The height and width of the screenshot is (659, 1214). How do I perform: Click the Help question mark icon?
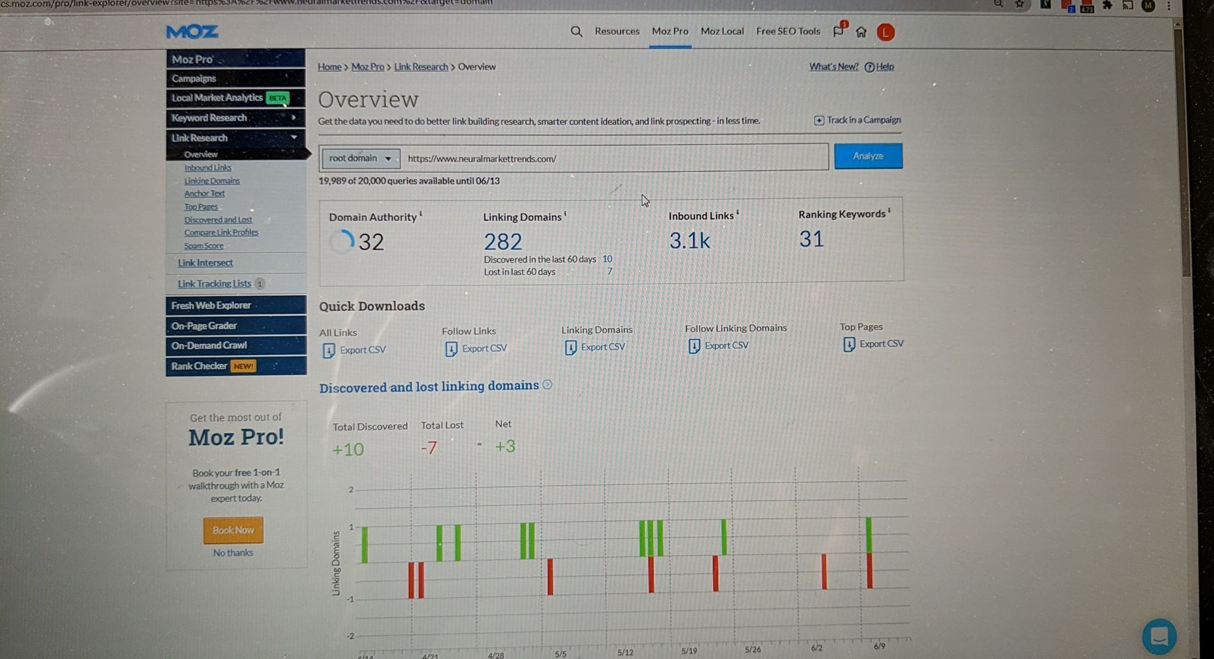click(869, 67)
